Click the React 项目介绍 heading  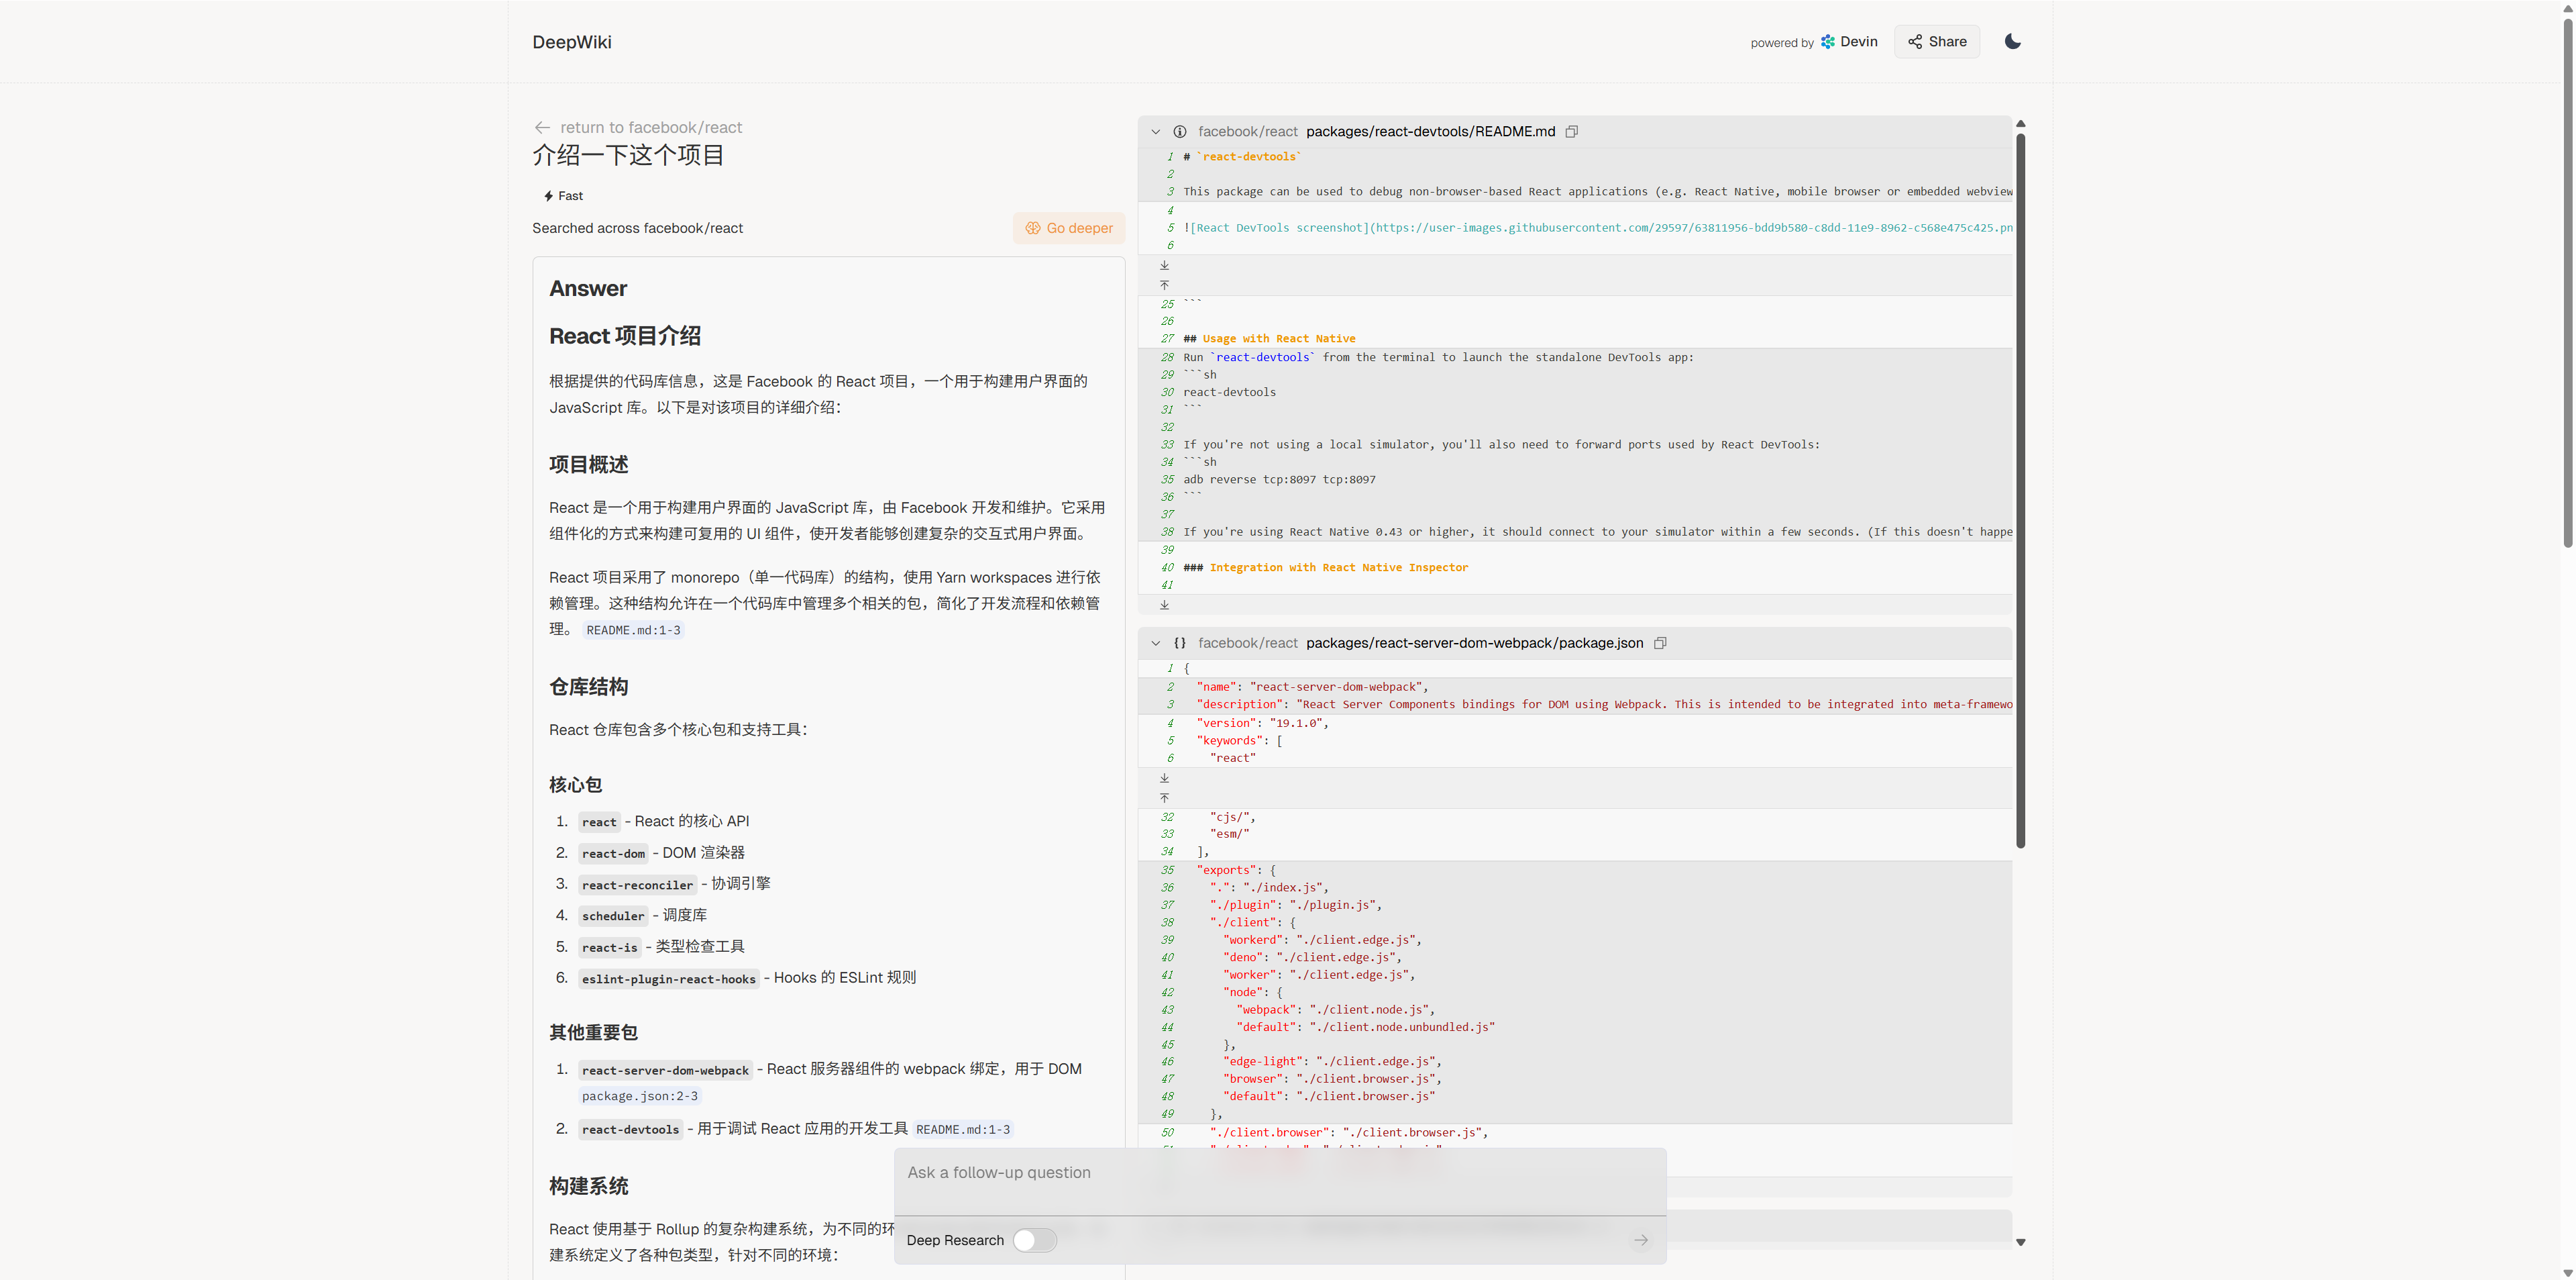point(625,336)
